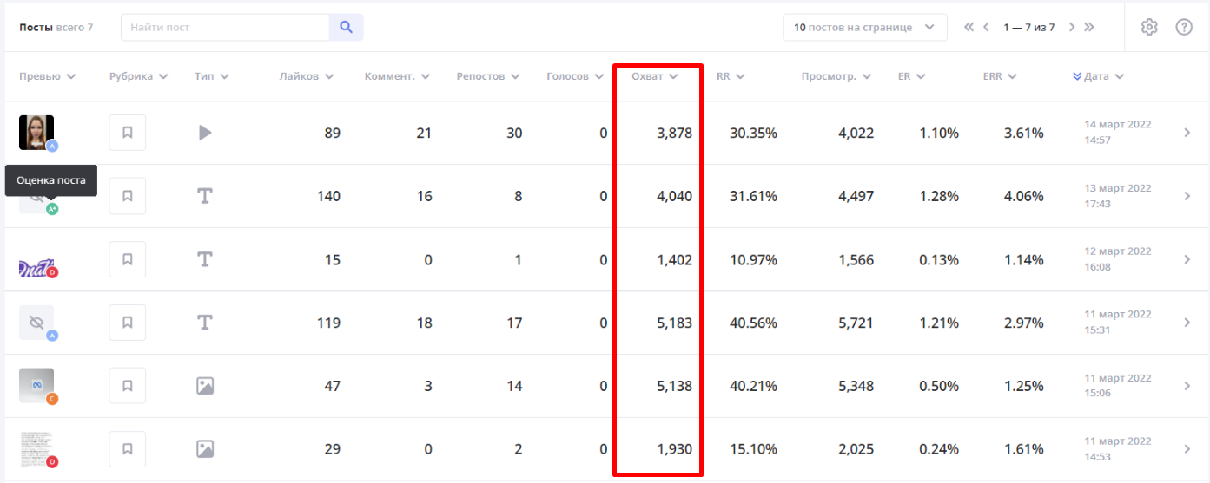Go to the last page of posts

tap(1089, 27)
